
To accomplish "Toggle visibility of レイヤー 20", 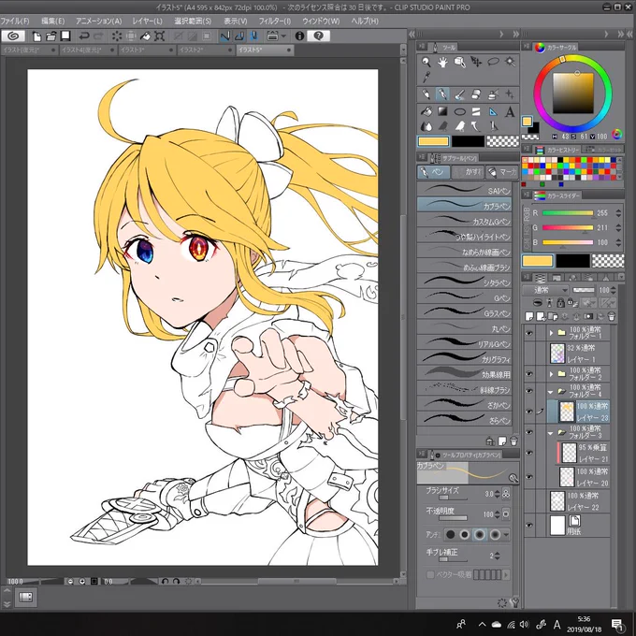I will (529, 477).
